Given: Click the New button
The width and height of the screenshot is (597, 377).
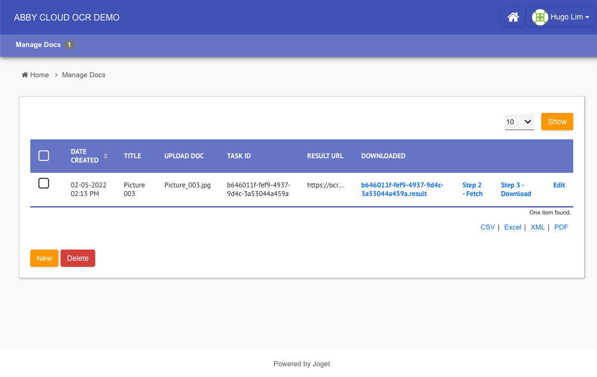Looking at the screenshot, I should tap(44, 258).
